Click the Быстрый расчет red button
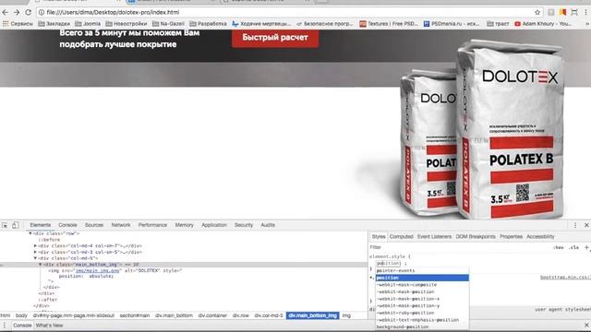 [x=275, y=38]
